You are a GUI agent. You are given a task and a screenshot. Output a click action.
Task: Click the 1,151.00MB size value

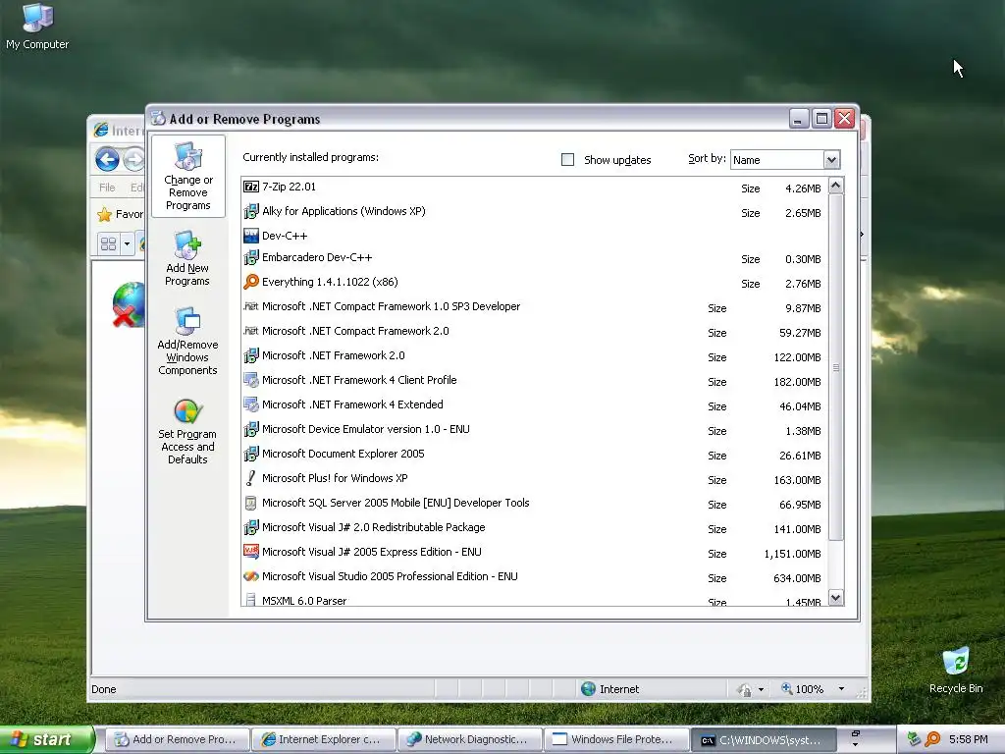coord(792,554)
